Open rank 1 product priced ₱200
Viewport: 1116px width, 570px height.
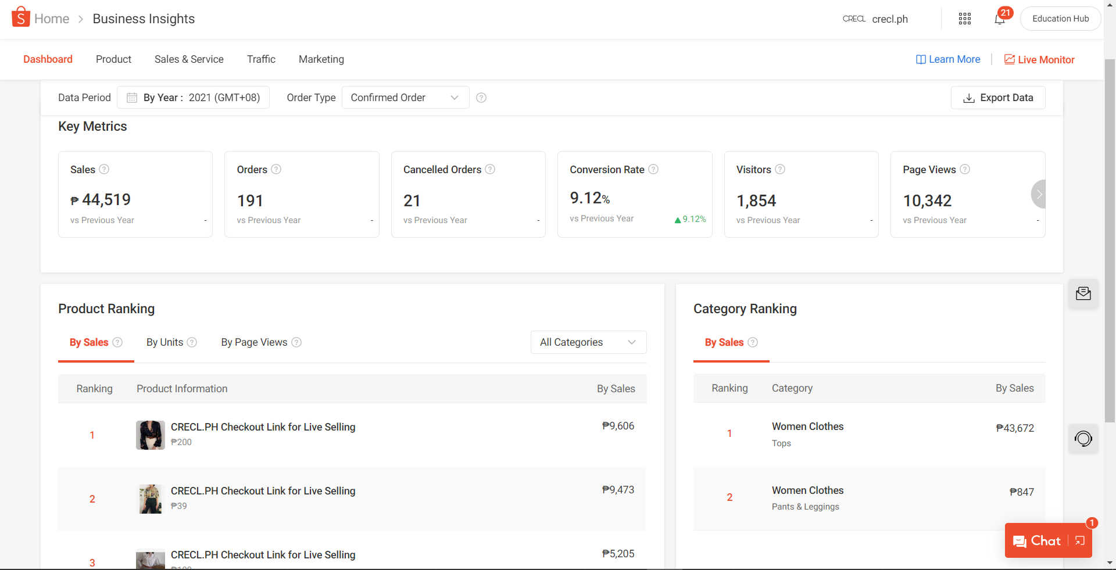coord(263,427)
